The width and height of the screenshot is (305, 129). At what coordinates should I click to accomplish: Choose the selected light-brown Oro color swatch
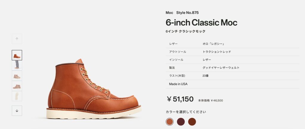(169, 122)
